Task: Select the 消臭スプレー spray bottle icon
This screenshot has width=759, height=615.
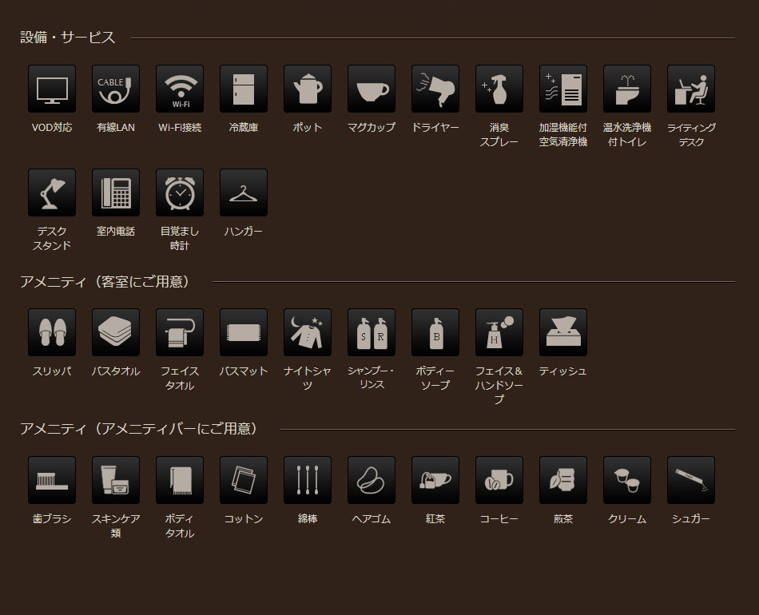Action: click(499, 89)
